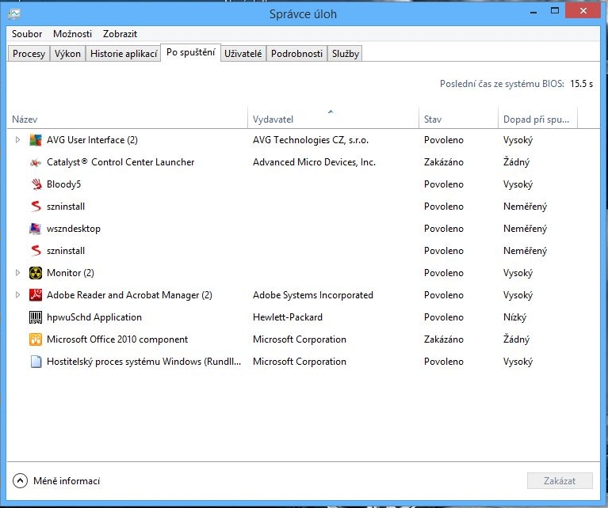Click the Zakázat button
This screenshot has width=608, height=508.
pyautogui.click(x=560, y=481)
